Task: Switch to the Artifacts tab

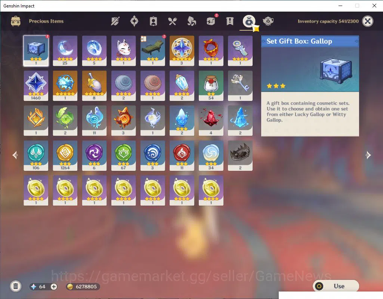Action: [x=134, y=21]
